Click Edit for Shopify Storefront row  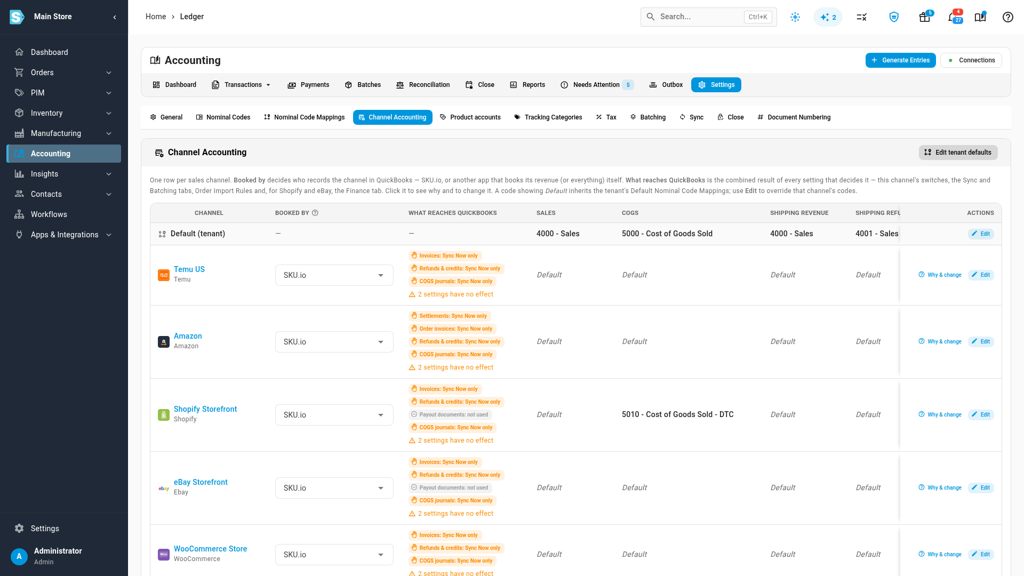tap(981, 415)
